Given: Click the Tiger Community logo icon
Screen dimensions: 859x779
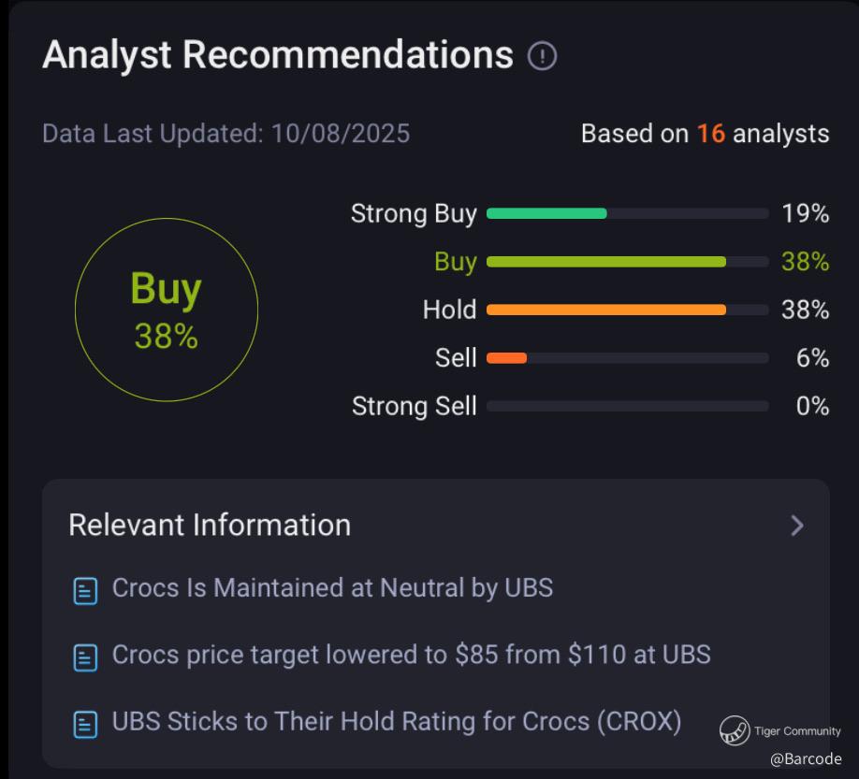Looking at the screenshot, I should 735,731.
